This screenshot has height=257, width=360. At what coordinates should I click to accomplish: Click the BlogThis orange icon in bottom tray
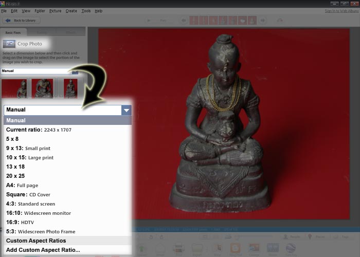(x=236, y=249)
